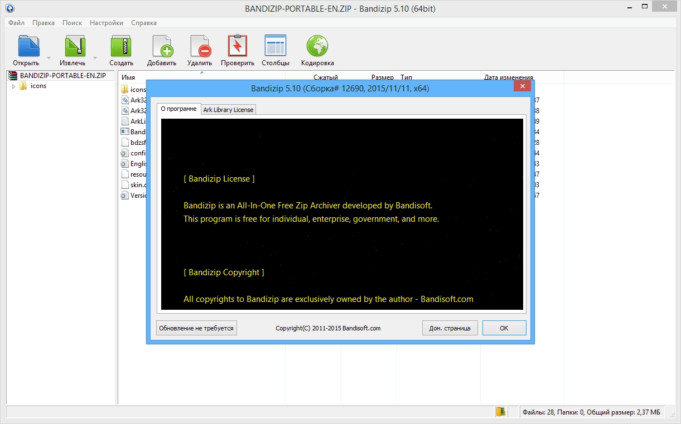The width and height of the screenshot is (681, 424).
Task: Click the Versi file icon in list
Action: [125, 195]
